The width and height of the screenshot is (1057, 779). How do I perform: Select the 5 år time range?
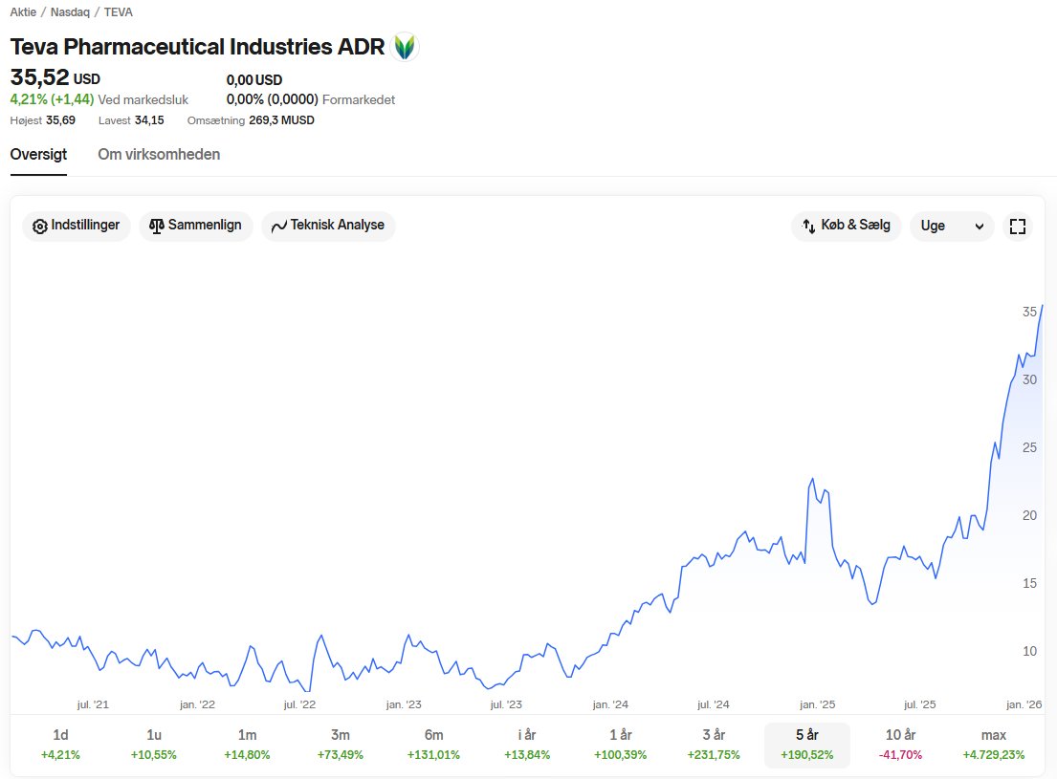(807, 745)
